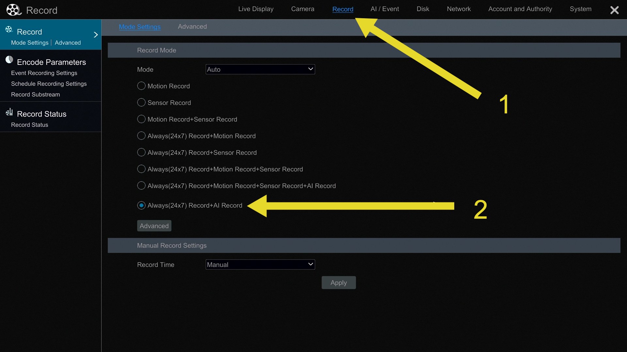Expand the Record sidebar chevron arrow
The width and height of the screenshot is (627, 352).
coord(96,35)
